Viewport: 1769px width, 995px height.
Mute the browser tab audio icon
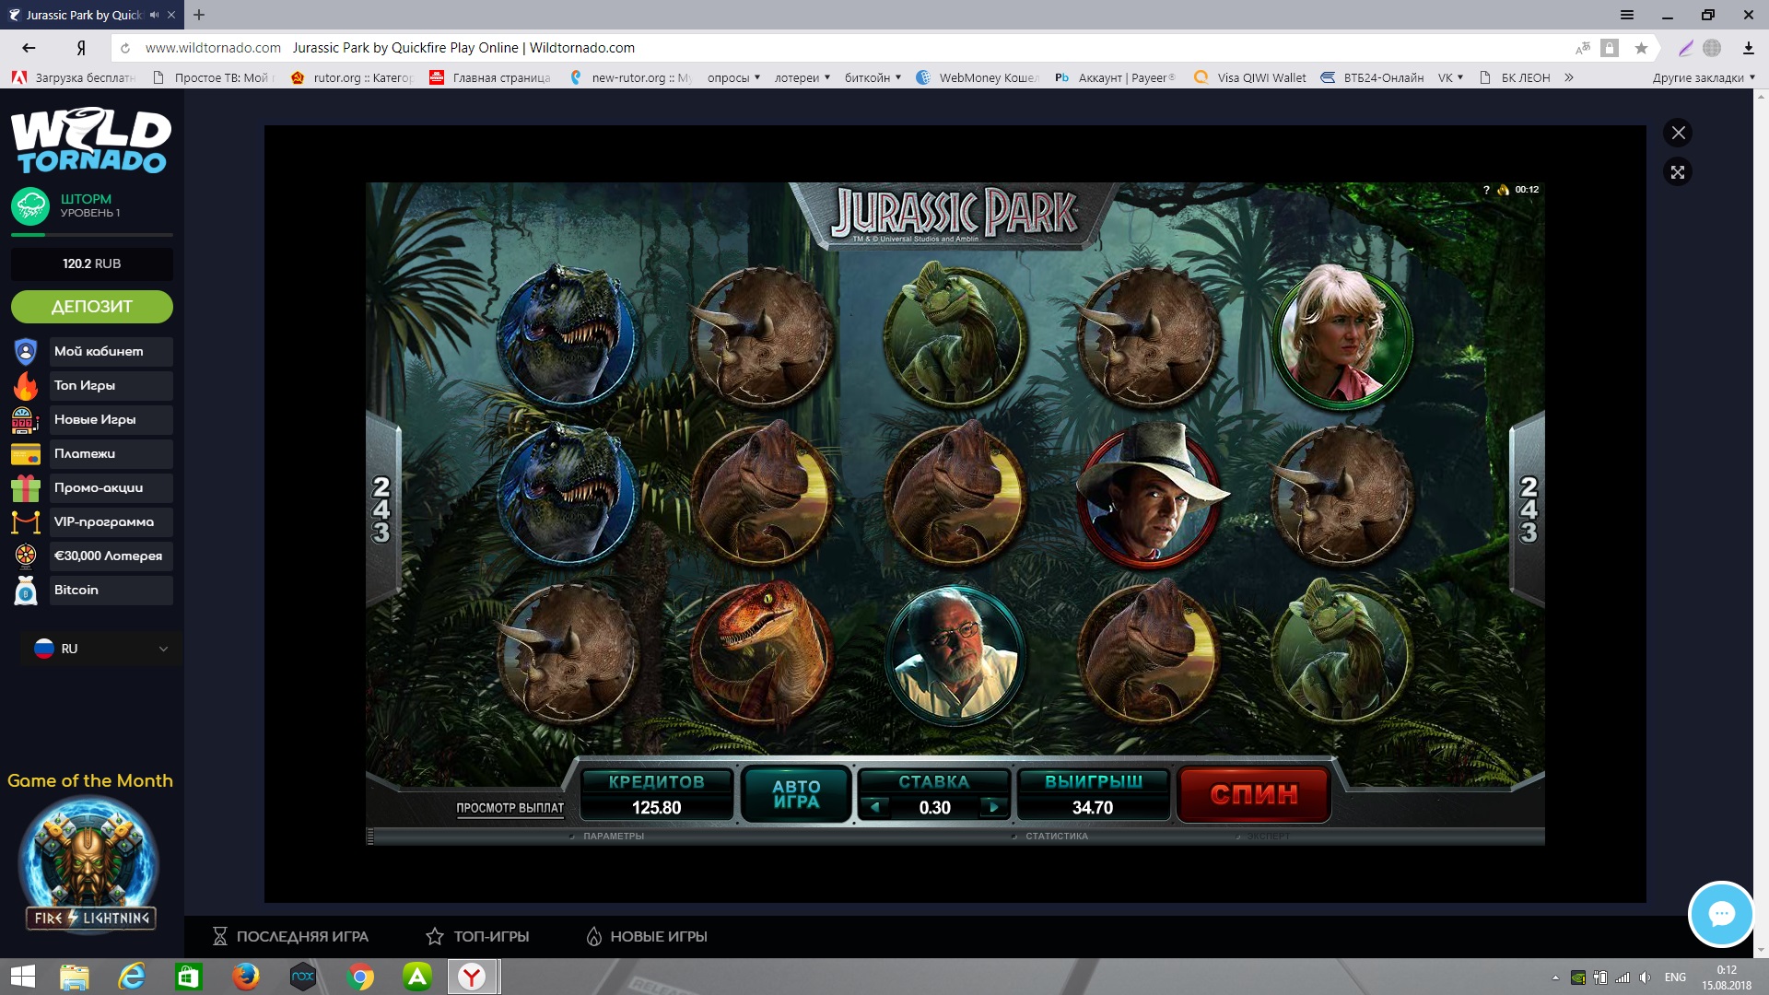[154, 15]
